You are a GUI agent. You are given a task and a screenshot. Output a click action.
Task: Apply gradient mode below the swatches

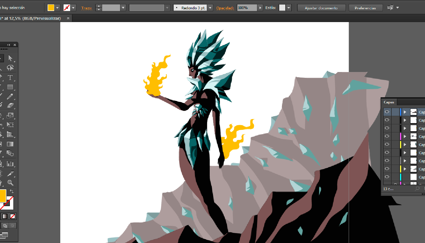[5, 216]
